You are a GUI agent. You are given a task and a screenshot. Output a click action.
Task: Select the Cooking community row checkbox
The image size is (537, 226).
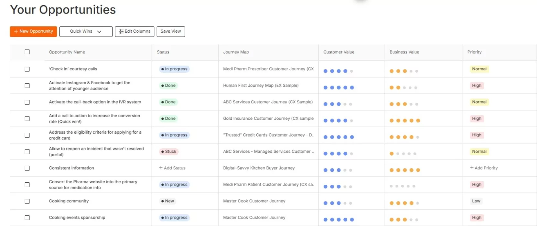[x=27, y=201]
